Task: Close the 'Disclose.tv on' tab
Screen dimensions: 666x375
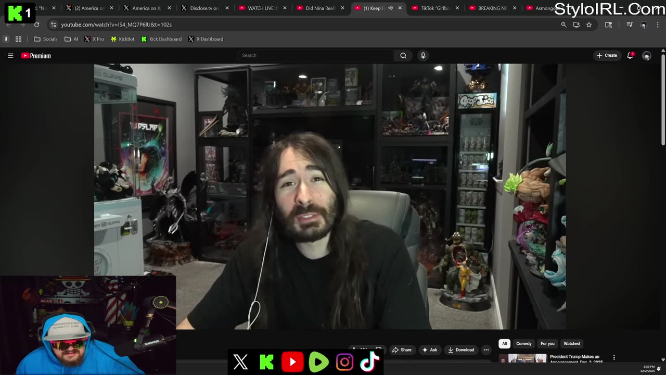Action: [x=227, y=8]
